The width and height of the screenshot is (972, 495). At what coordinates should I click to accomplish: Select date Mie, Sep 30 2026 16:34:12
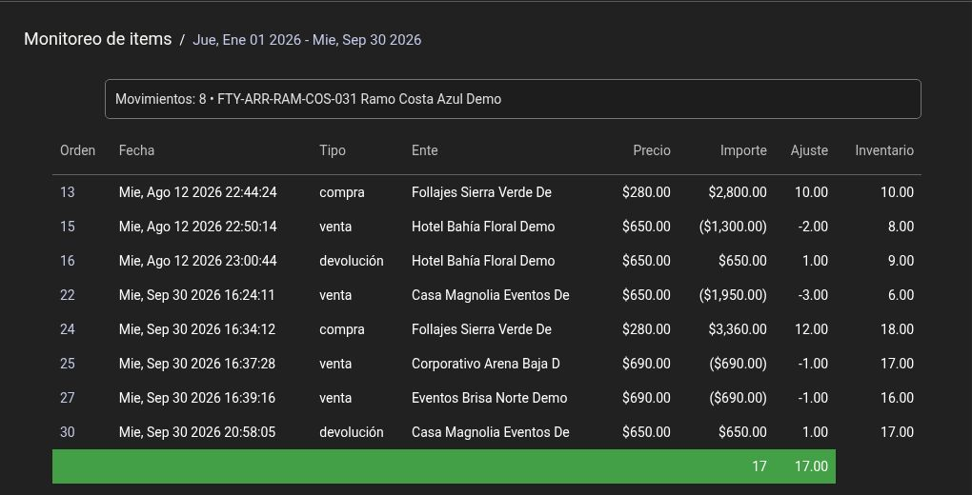[196, 329]
